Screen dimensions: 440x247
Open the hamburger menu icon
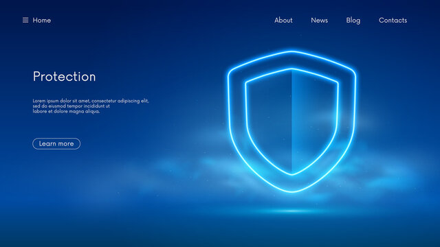25,20
